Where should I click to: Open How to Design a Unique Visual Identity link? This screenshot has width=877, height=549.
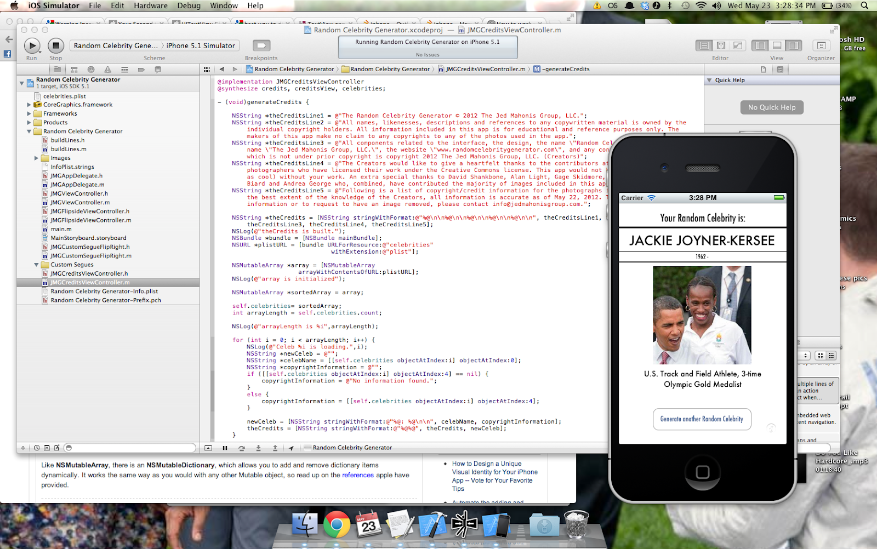tap(495, 476)
